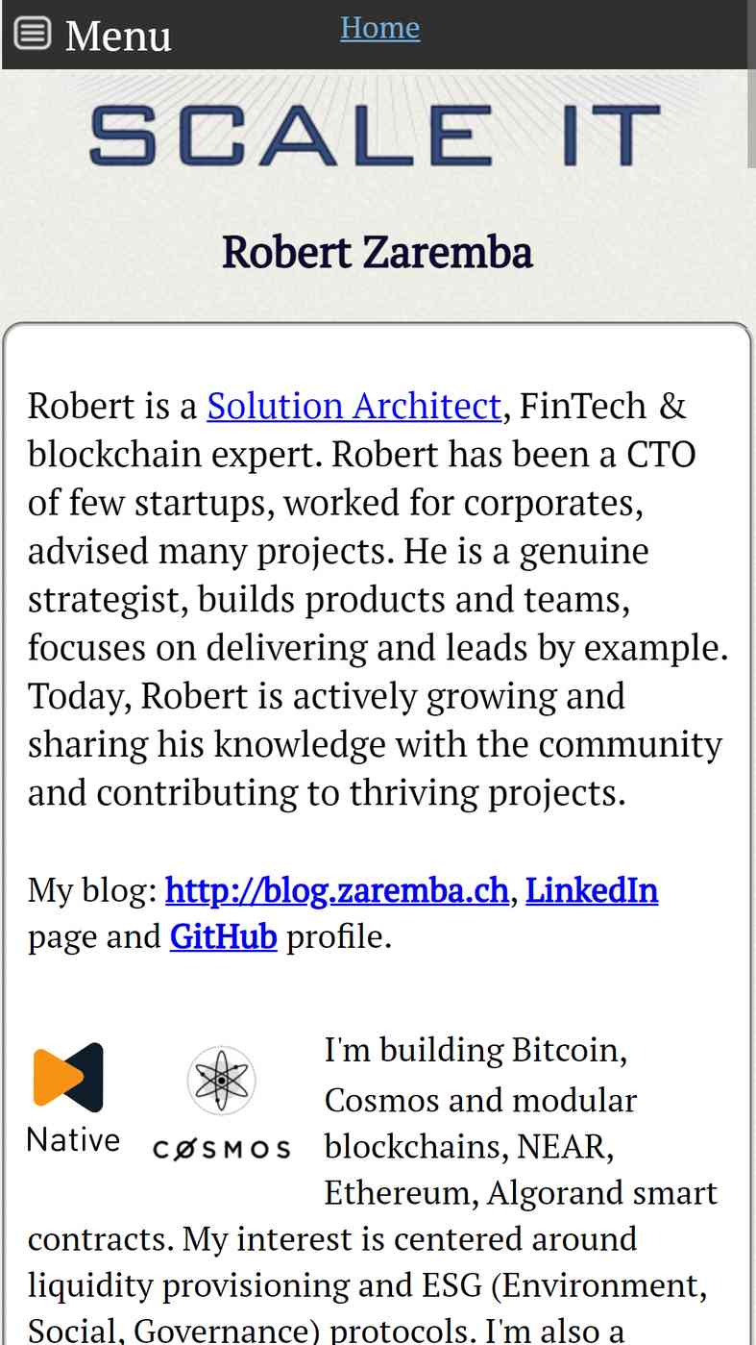Viewport: 756px width, 1345px height.
Task: Click the Menu label in top bar
Action: (x=118, y=36)
